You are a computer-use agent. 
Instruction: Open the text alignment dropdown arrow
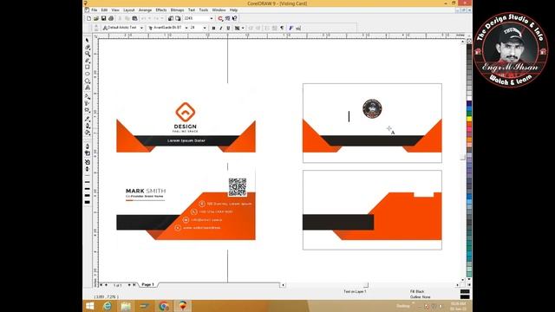pos(243,28)
